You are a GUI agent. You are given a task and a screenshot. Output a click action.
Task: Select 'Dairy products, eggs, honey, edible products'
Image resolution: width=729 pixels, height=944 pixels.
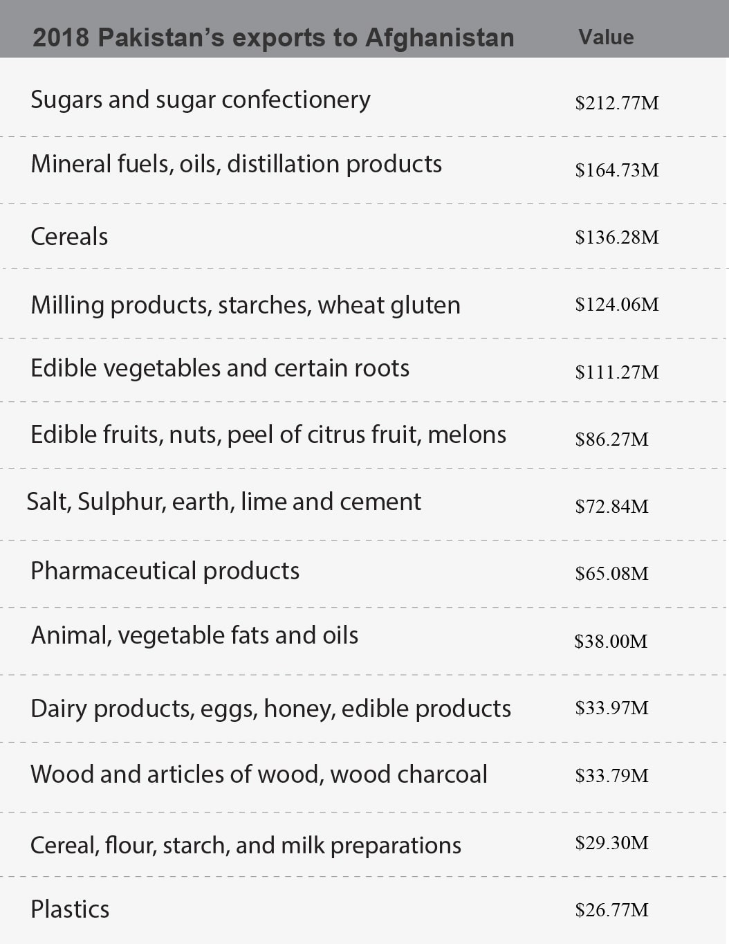[x=270, y=709]
